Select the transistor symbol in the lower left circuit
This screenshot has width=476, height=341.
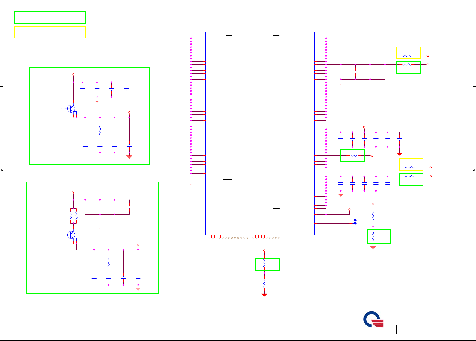tap(71, 235)
